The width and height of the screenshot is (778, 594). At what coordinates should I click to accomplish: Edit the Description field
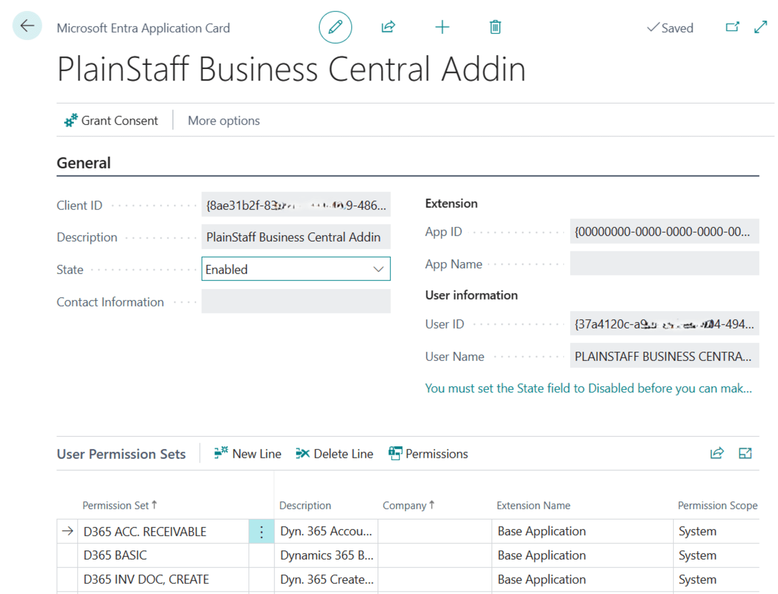(296, 237)
